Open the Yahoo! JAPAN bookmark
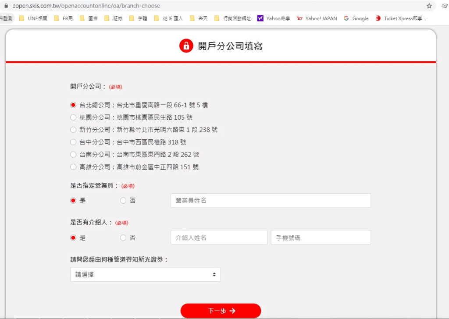Image resolution: width=449 pixels, height=319 pixels. [317, 18]
